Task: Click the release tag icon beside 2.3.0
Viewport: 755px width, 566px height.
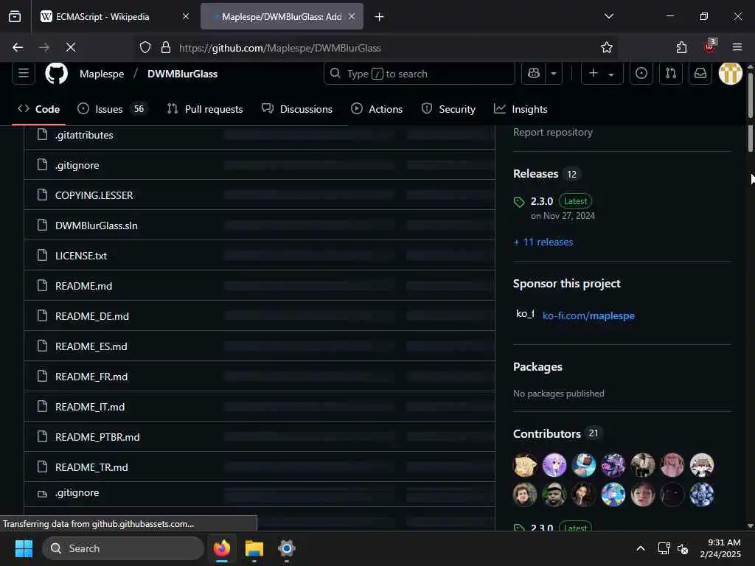Action: click(x=519, y=202)
